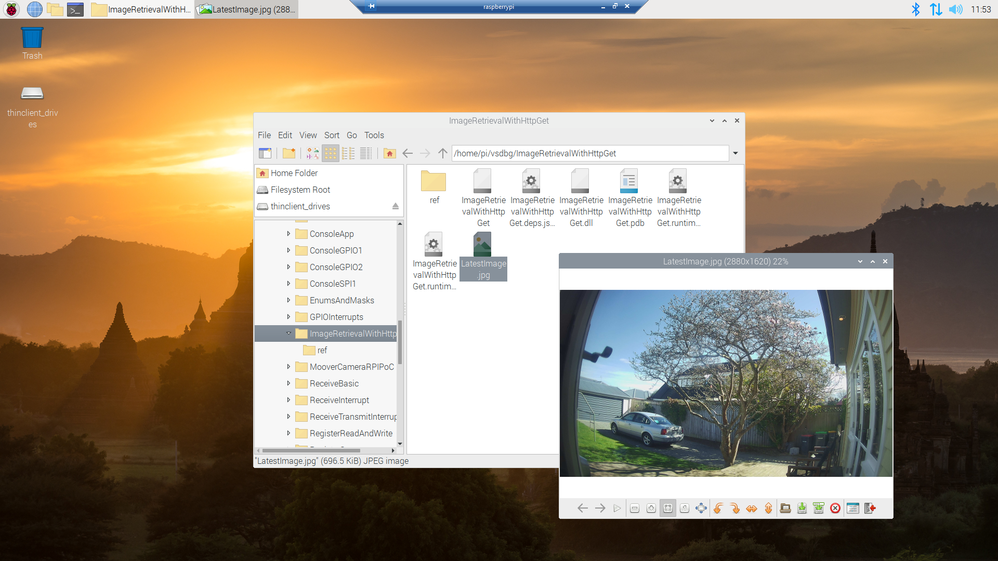Flip image horizontally in viewer
This screenshot has width=998, height=561.
(752, 508)
